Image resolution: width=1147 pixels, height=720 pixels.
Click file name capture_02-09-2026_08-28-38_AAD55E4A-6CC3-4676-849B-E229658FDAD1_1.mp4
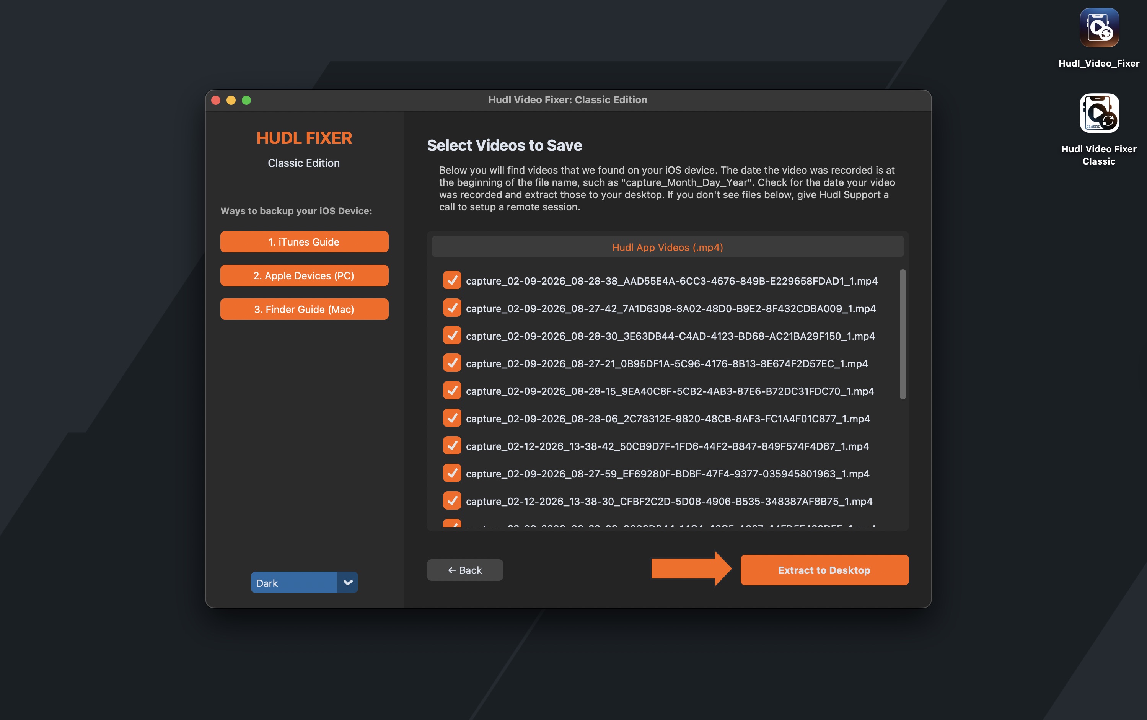click(672, 281)
